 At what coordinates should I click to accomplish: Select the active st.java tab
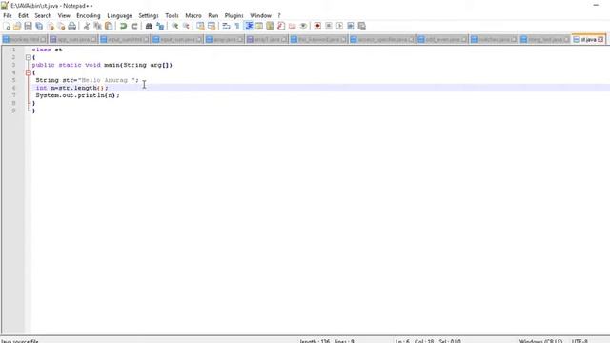[588, 39]
